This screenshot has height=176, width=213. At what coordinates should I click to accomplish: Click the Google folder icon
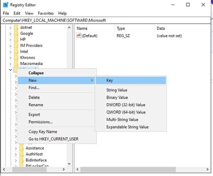tap(16, 33)
